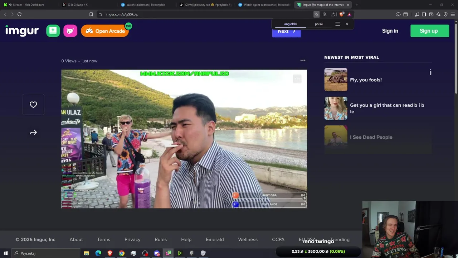The height and width of the screenshot is (258, 458).
Task: Open the About footer link
Action: (76, 239)
